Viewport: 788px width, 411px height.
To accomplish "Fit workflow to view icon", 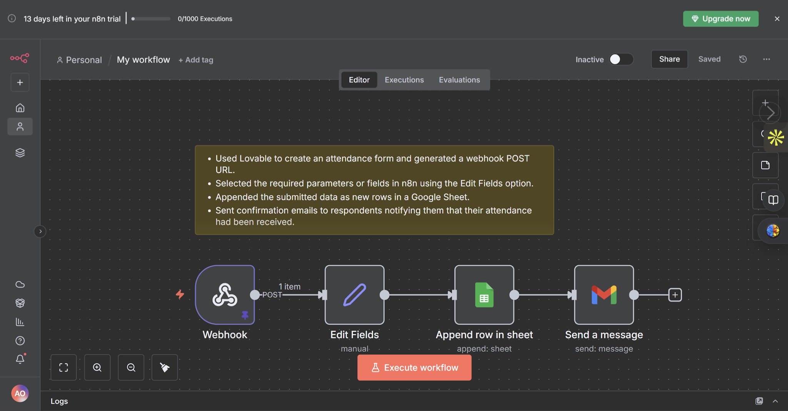I will (x=63, y=368).
